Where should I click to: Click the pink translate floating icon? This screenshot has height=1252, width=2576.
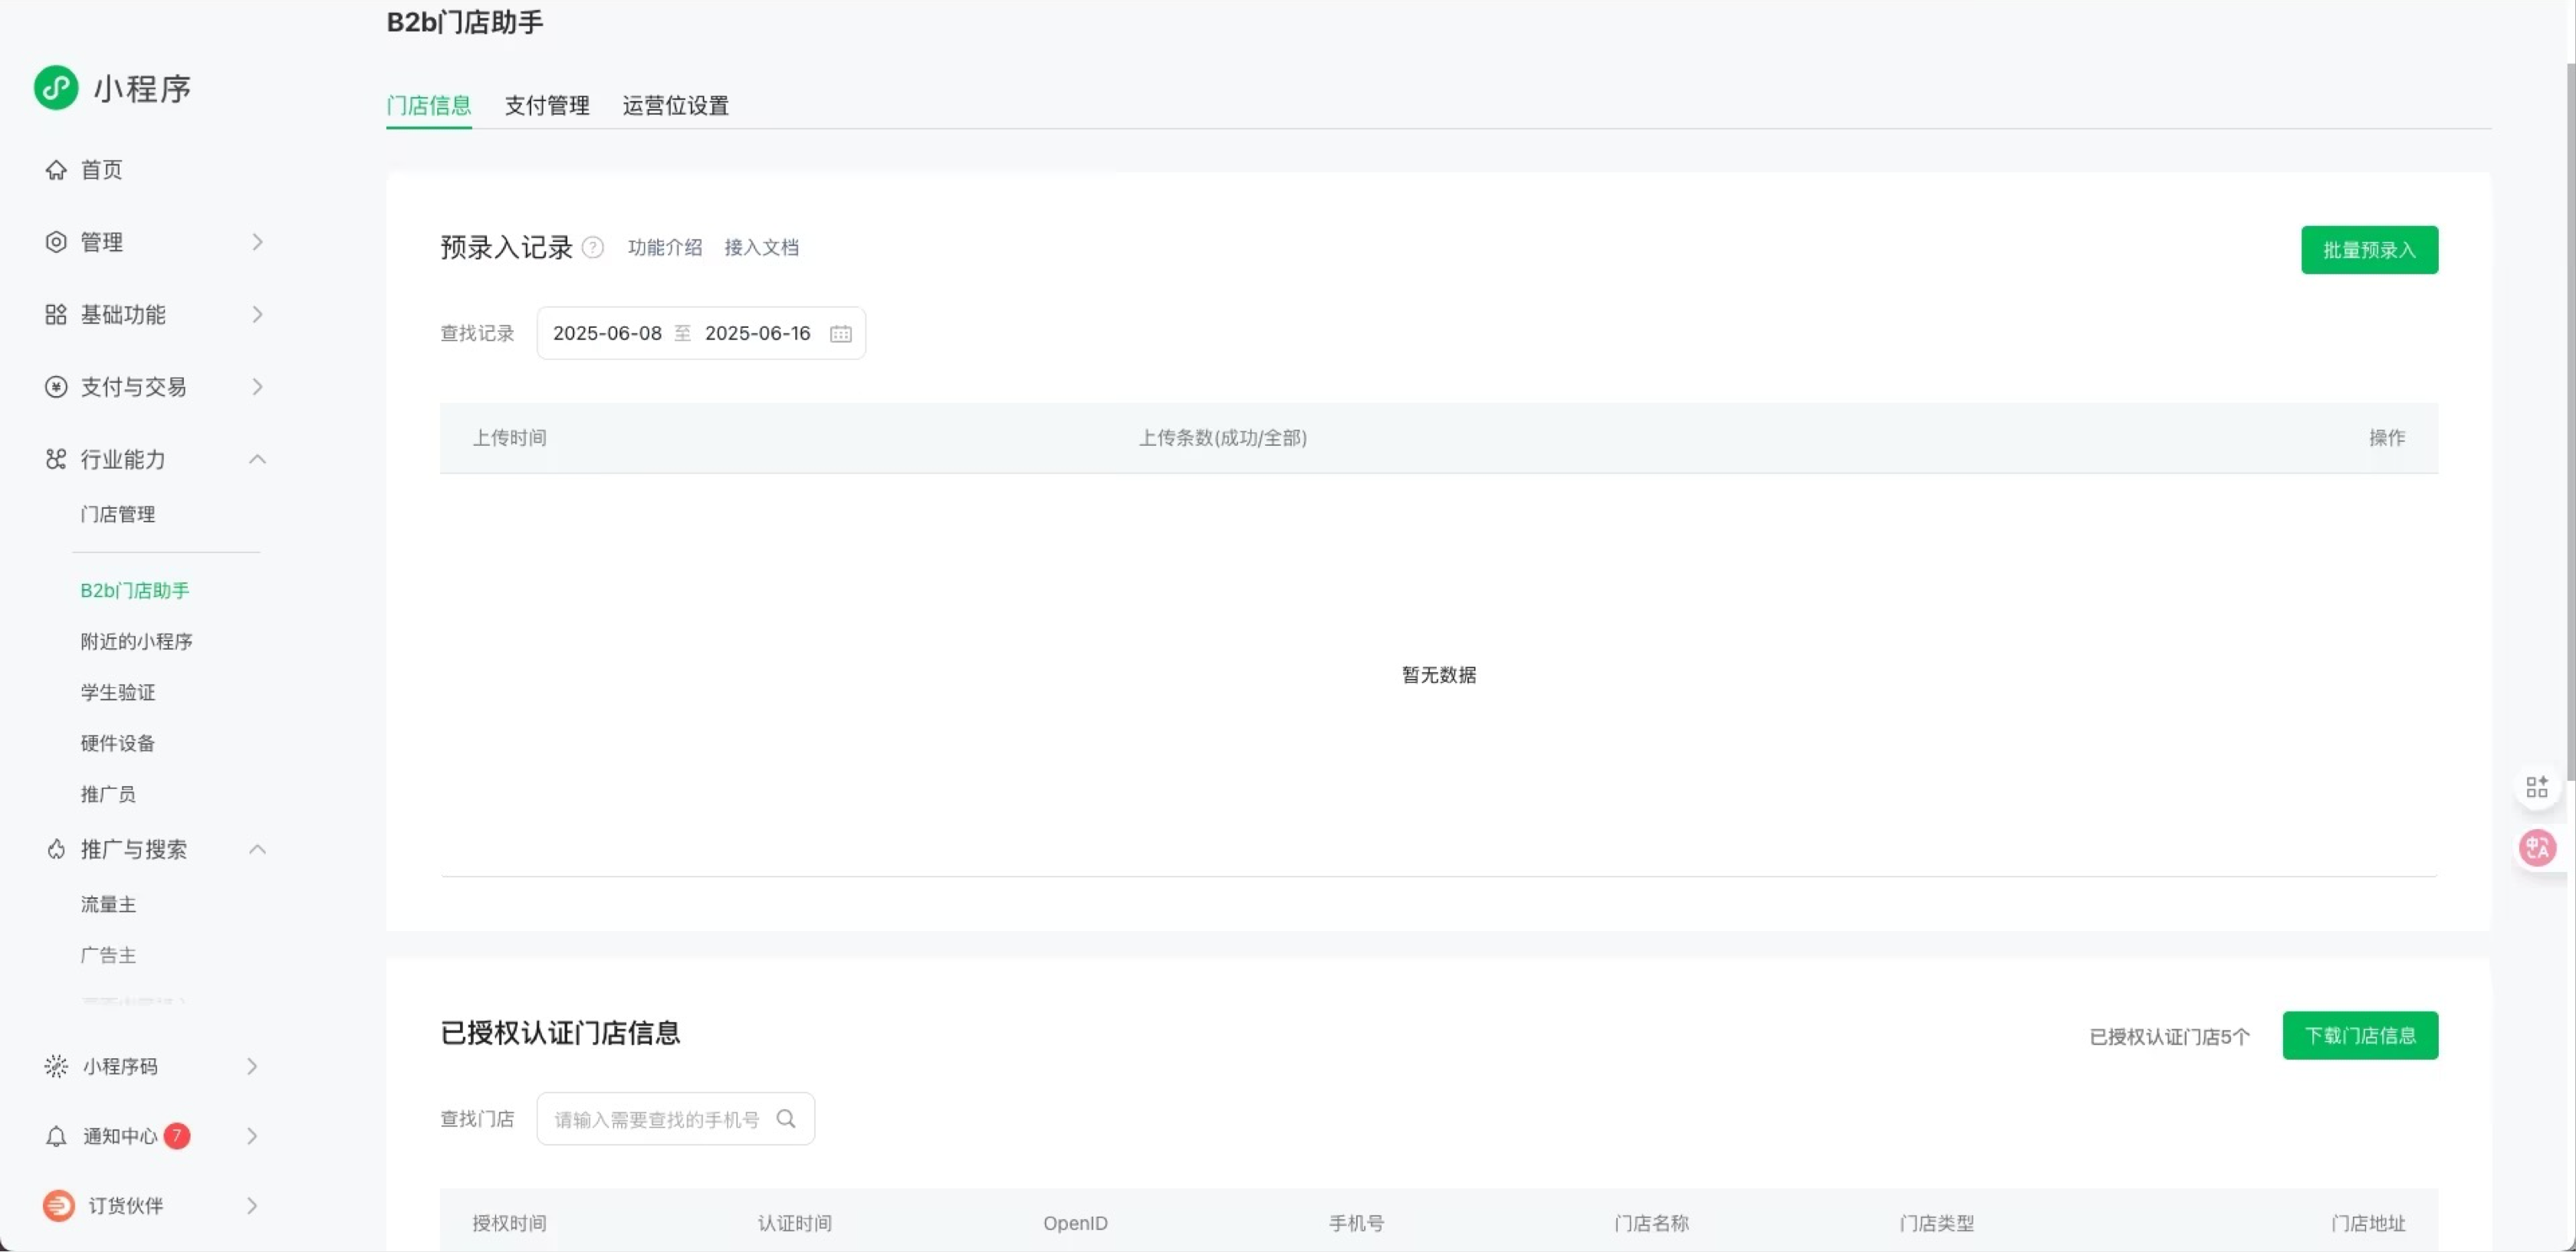click(x=2537, y=849)
